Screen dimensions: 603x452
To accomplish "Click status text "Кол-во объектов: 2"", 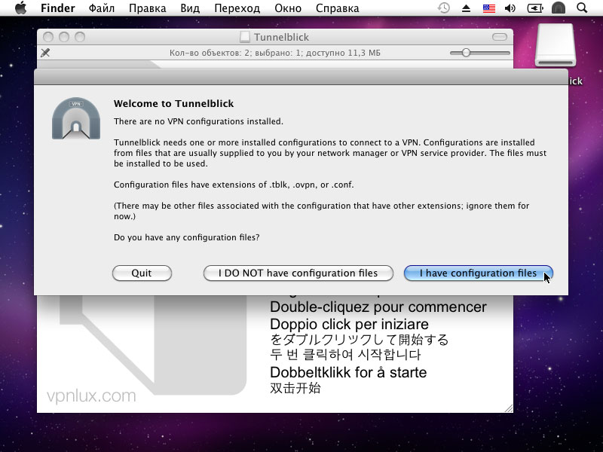I will tap(210, 53).
